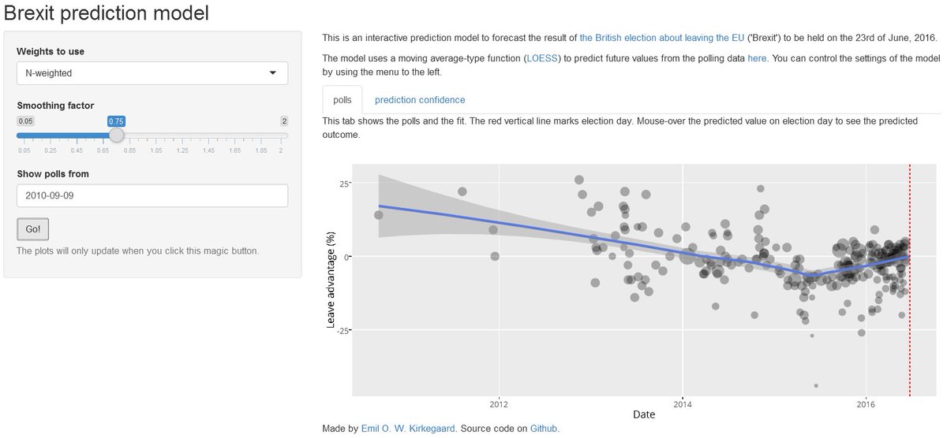The width and height of the screenshot is (947, 438).
Task: Open the British election about leaving the EU link
Action: tap(661, 38)
